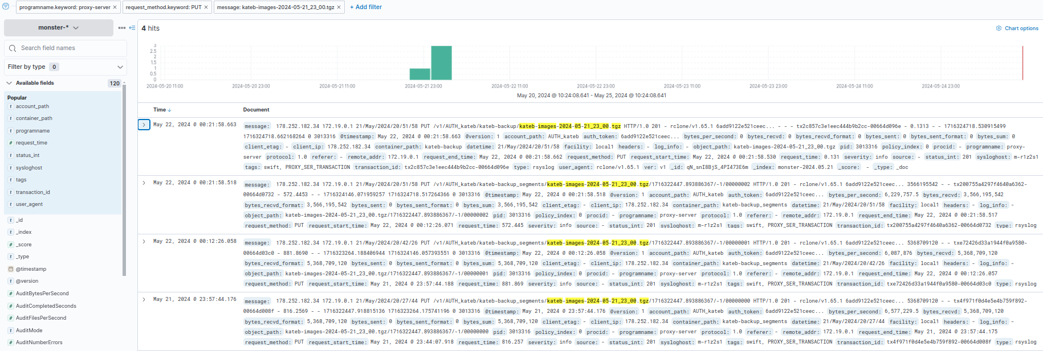Focus the Search field names input
This screenshot has width=1043, height=351.
[66, 48]
